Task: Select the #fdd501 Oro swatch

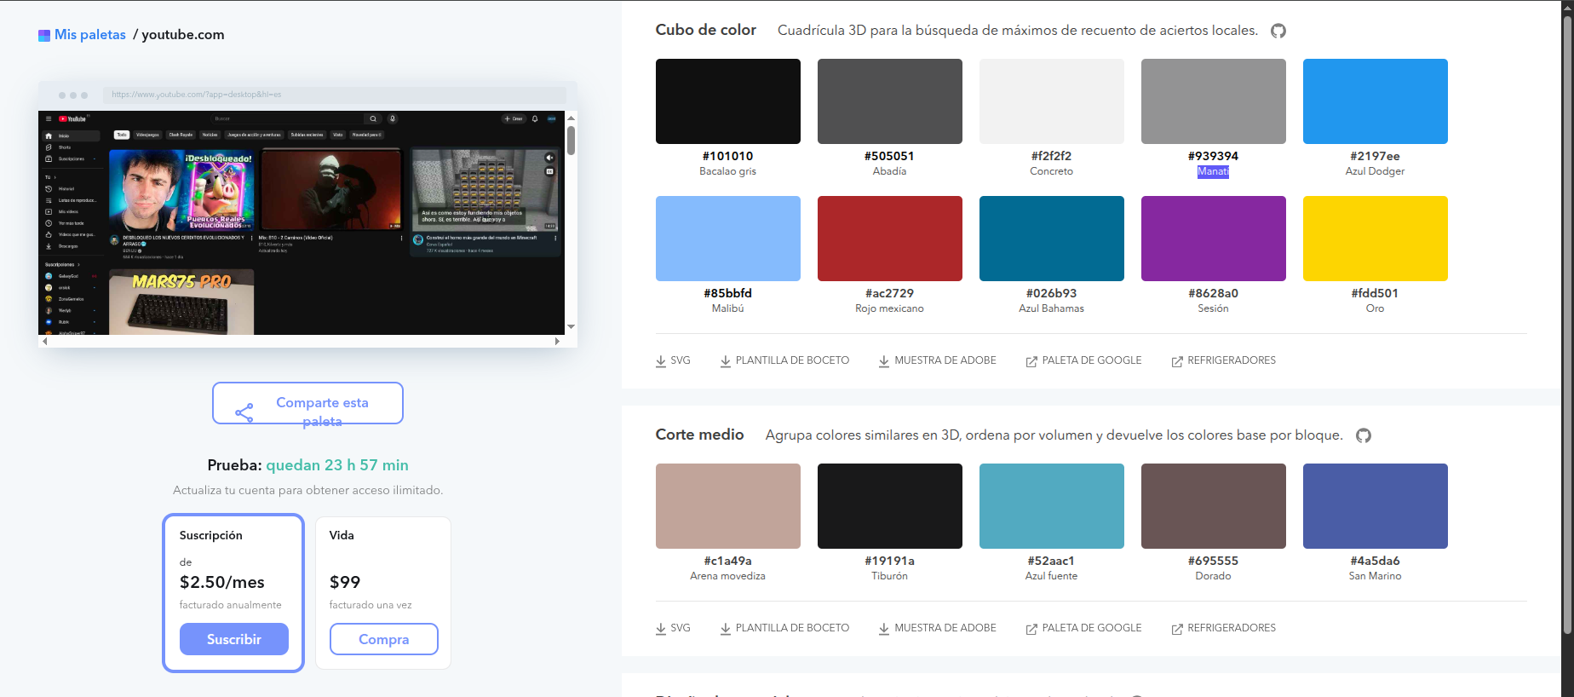Action: click(1376, 239)
